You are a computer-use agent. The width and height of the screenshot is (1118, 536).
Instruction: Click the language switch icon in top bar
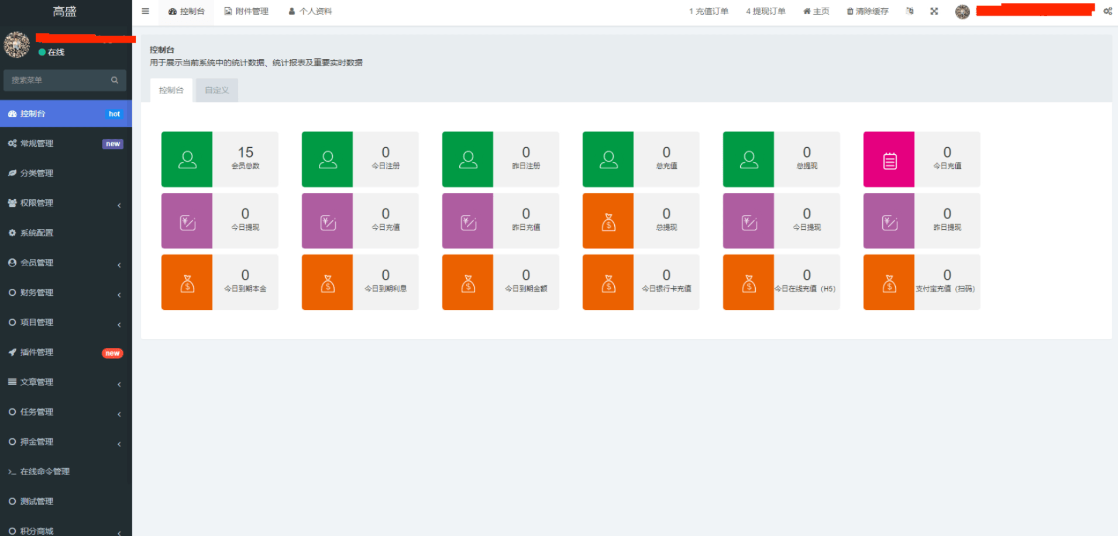(910, 11)
